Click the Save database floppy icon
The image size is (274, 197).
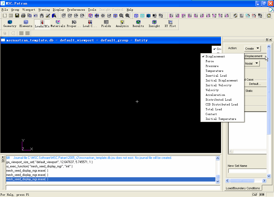17,16
